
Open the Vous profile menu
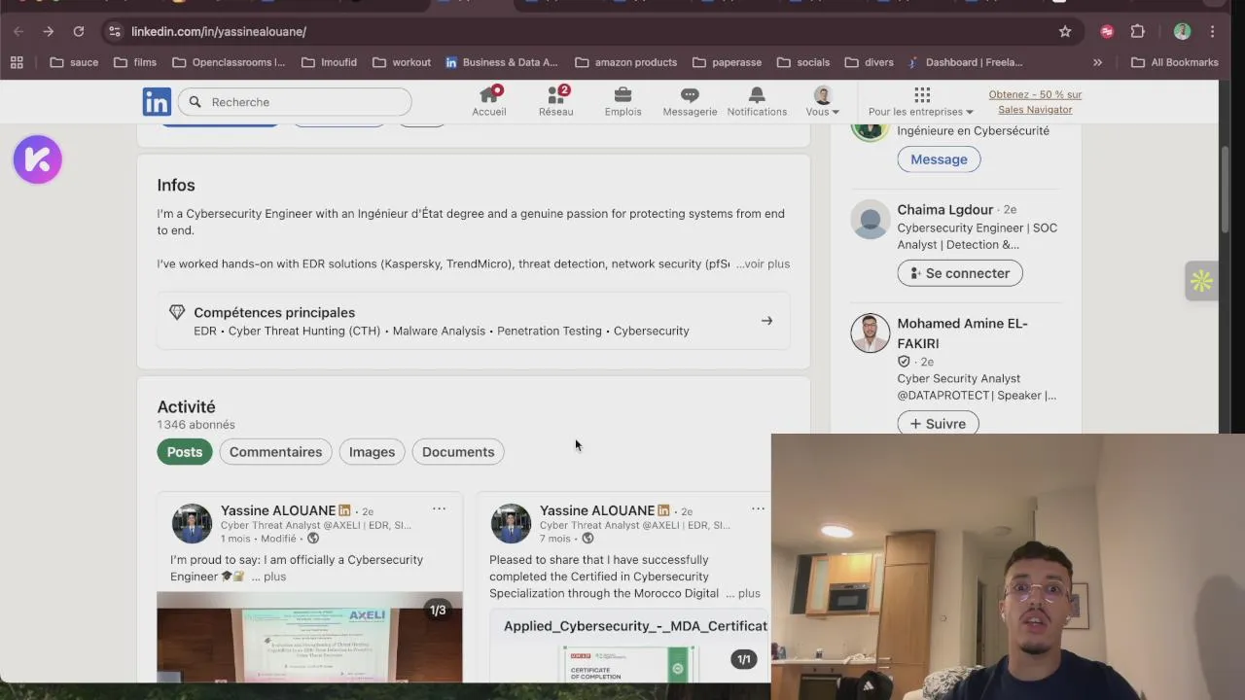[x=823, y=101]
